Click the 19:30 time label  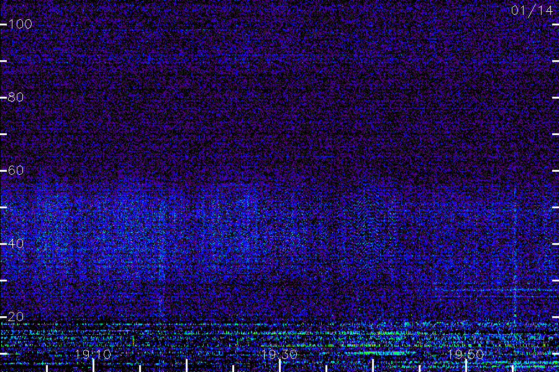(279, 355)
